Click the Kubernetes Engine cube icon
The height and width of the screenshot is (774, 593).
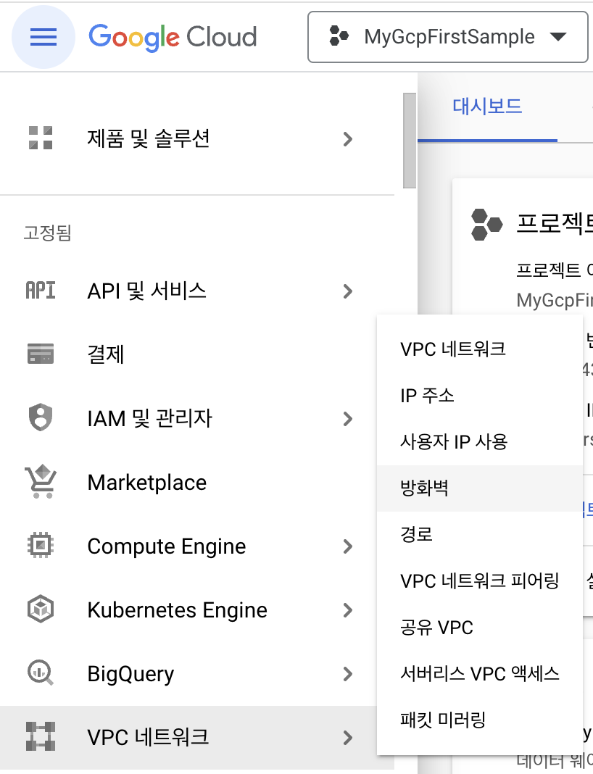coord(41,609)
